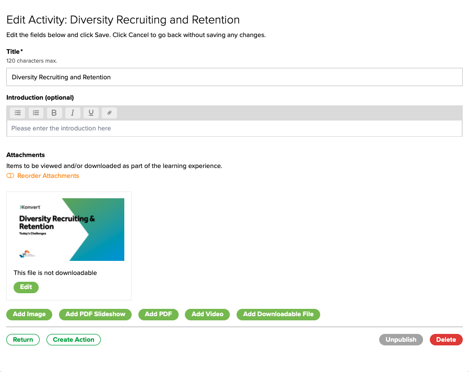Toggle underline formatting in the editor

coord(91,113)
